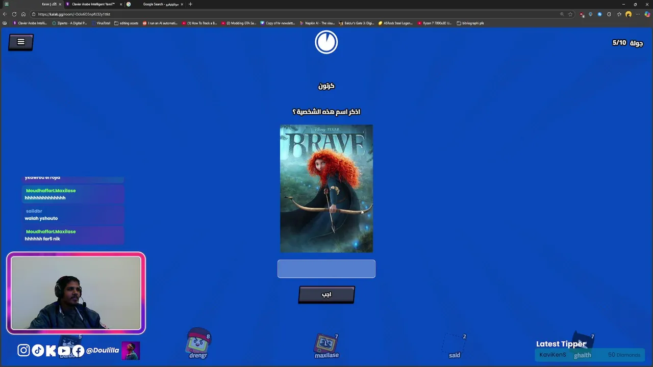Click the round timer clock icon
Viewport: 653px width, 367px height.
point(326,42)
